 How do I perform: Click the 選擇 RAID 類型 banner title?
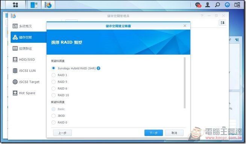[x=67, y=42]
